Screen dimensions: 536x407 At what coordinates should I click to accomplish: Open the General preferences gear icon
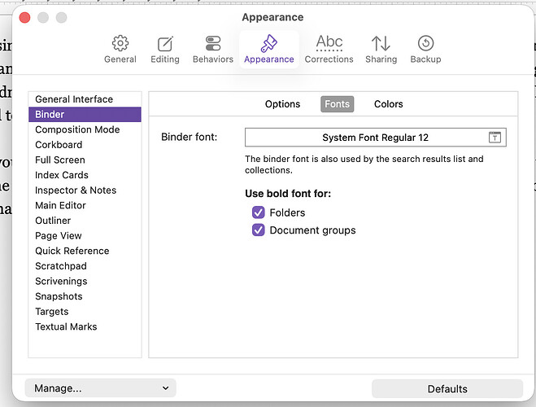[x=120, y=43]
